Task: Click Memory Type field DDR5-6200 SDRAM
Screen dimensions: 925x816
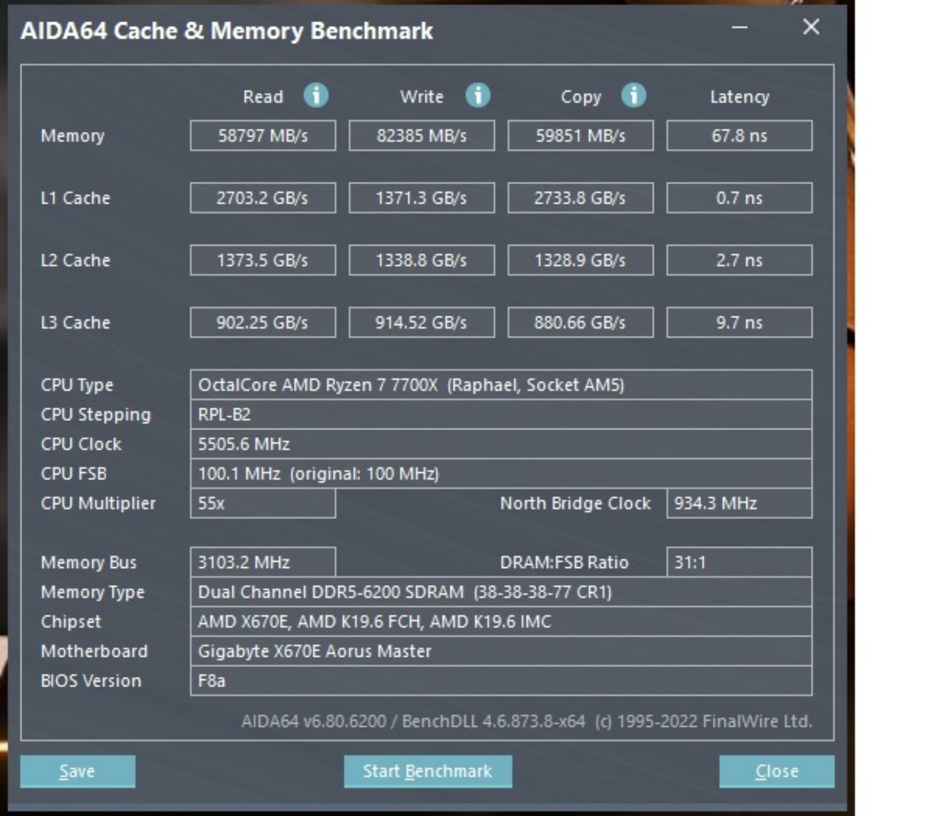Action: 501,592
